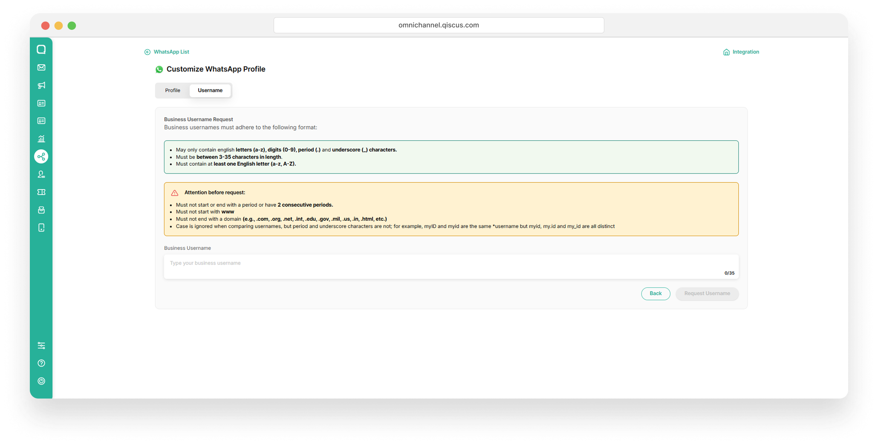
Task: Open the help question mark icon
Action: pyautogui.click(x=41, y=363)
